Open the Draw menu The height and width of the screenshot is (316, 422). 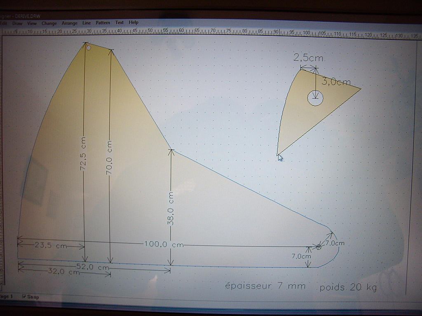pos(17,23)
